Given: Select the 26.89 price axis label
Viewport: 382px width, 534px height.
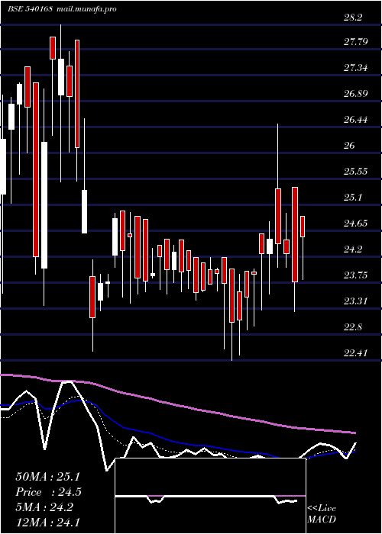Looking at the screenshot, I should 355,94.
